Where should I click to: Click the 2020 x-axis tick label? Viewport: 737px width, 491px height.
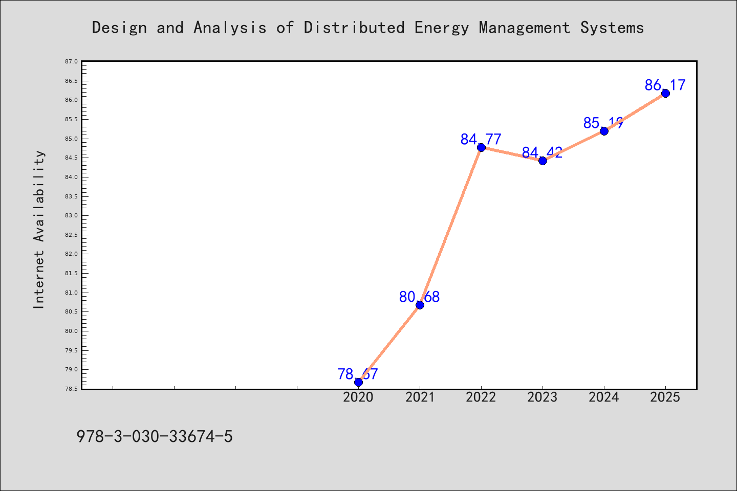(x=358, y=397)
